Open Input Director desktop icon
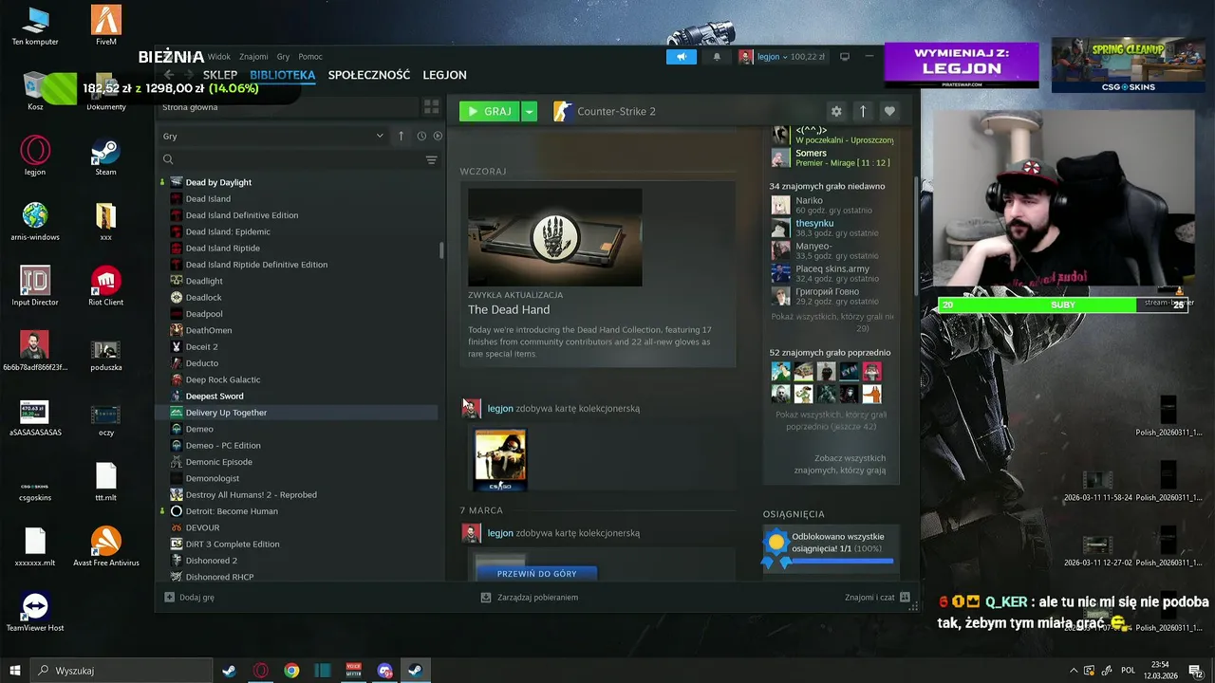 (x=35, y=286)
